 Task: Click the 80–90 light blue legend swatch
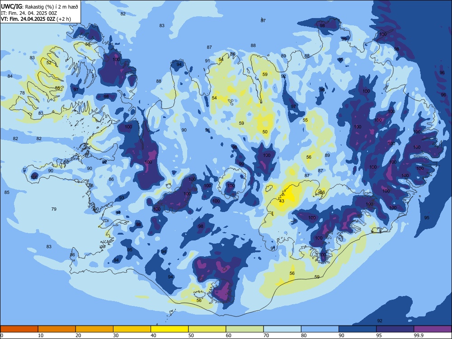click(320, 329)
